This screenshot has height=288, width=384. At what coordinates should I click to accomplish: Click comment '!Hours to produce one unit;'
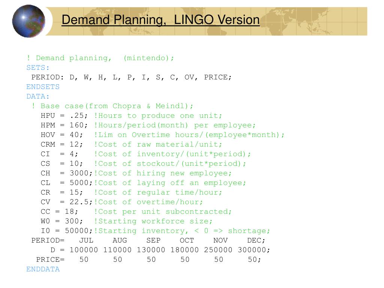click(x=158, y=115)
